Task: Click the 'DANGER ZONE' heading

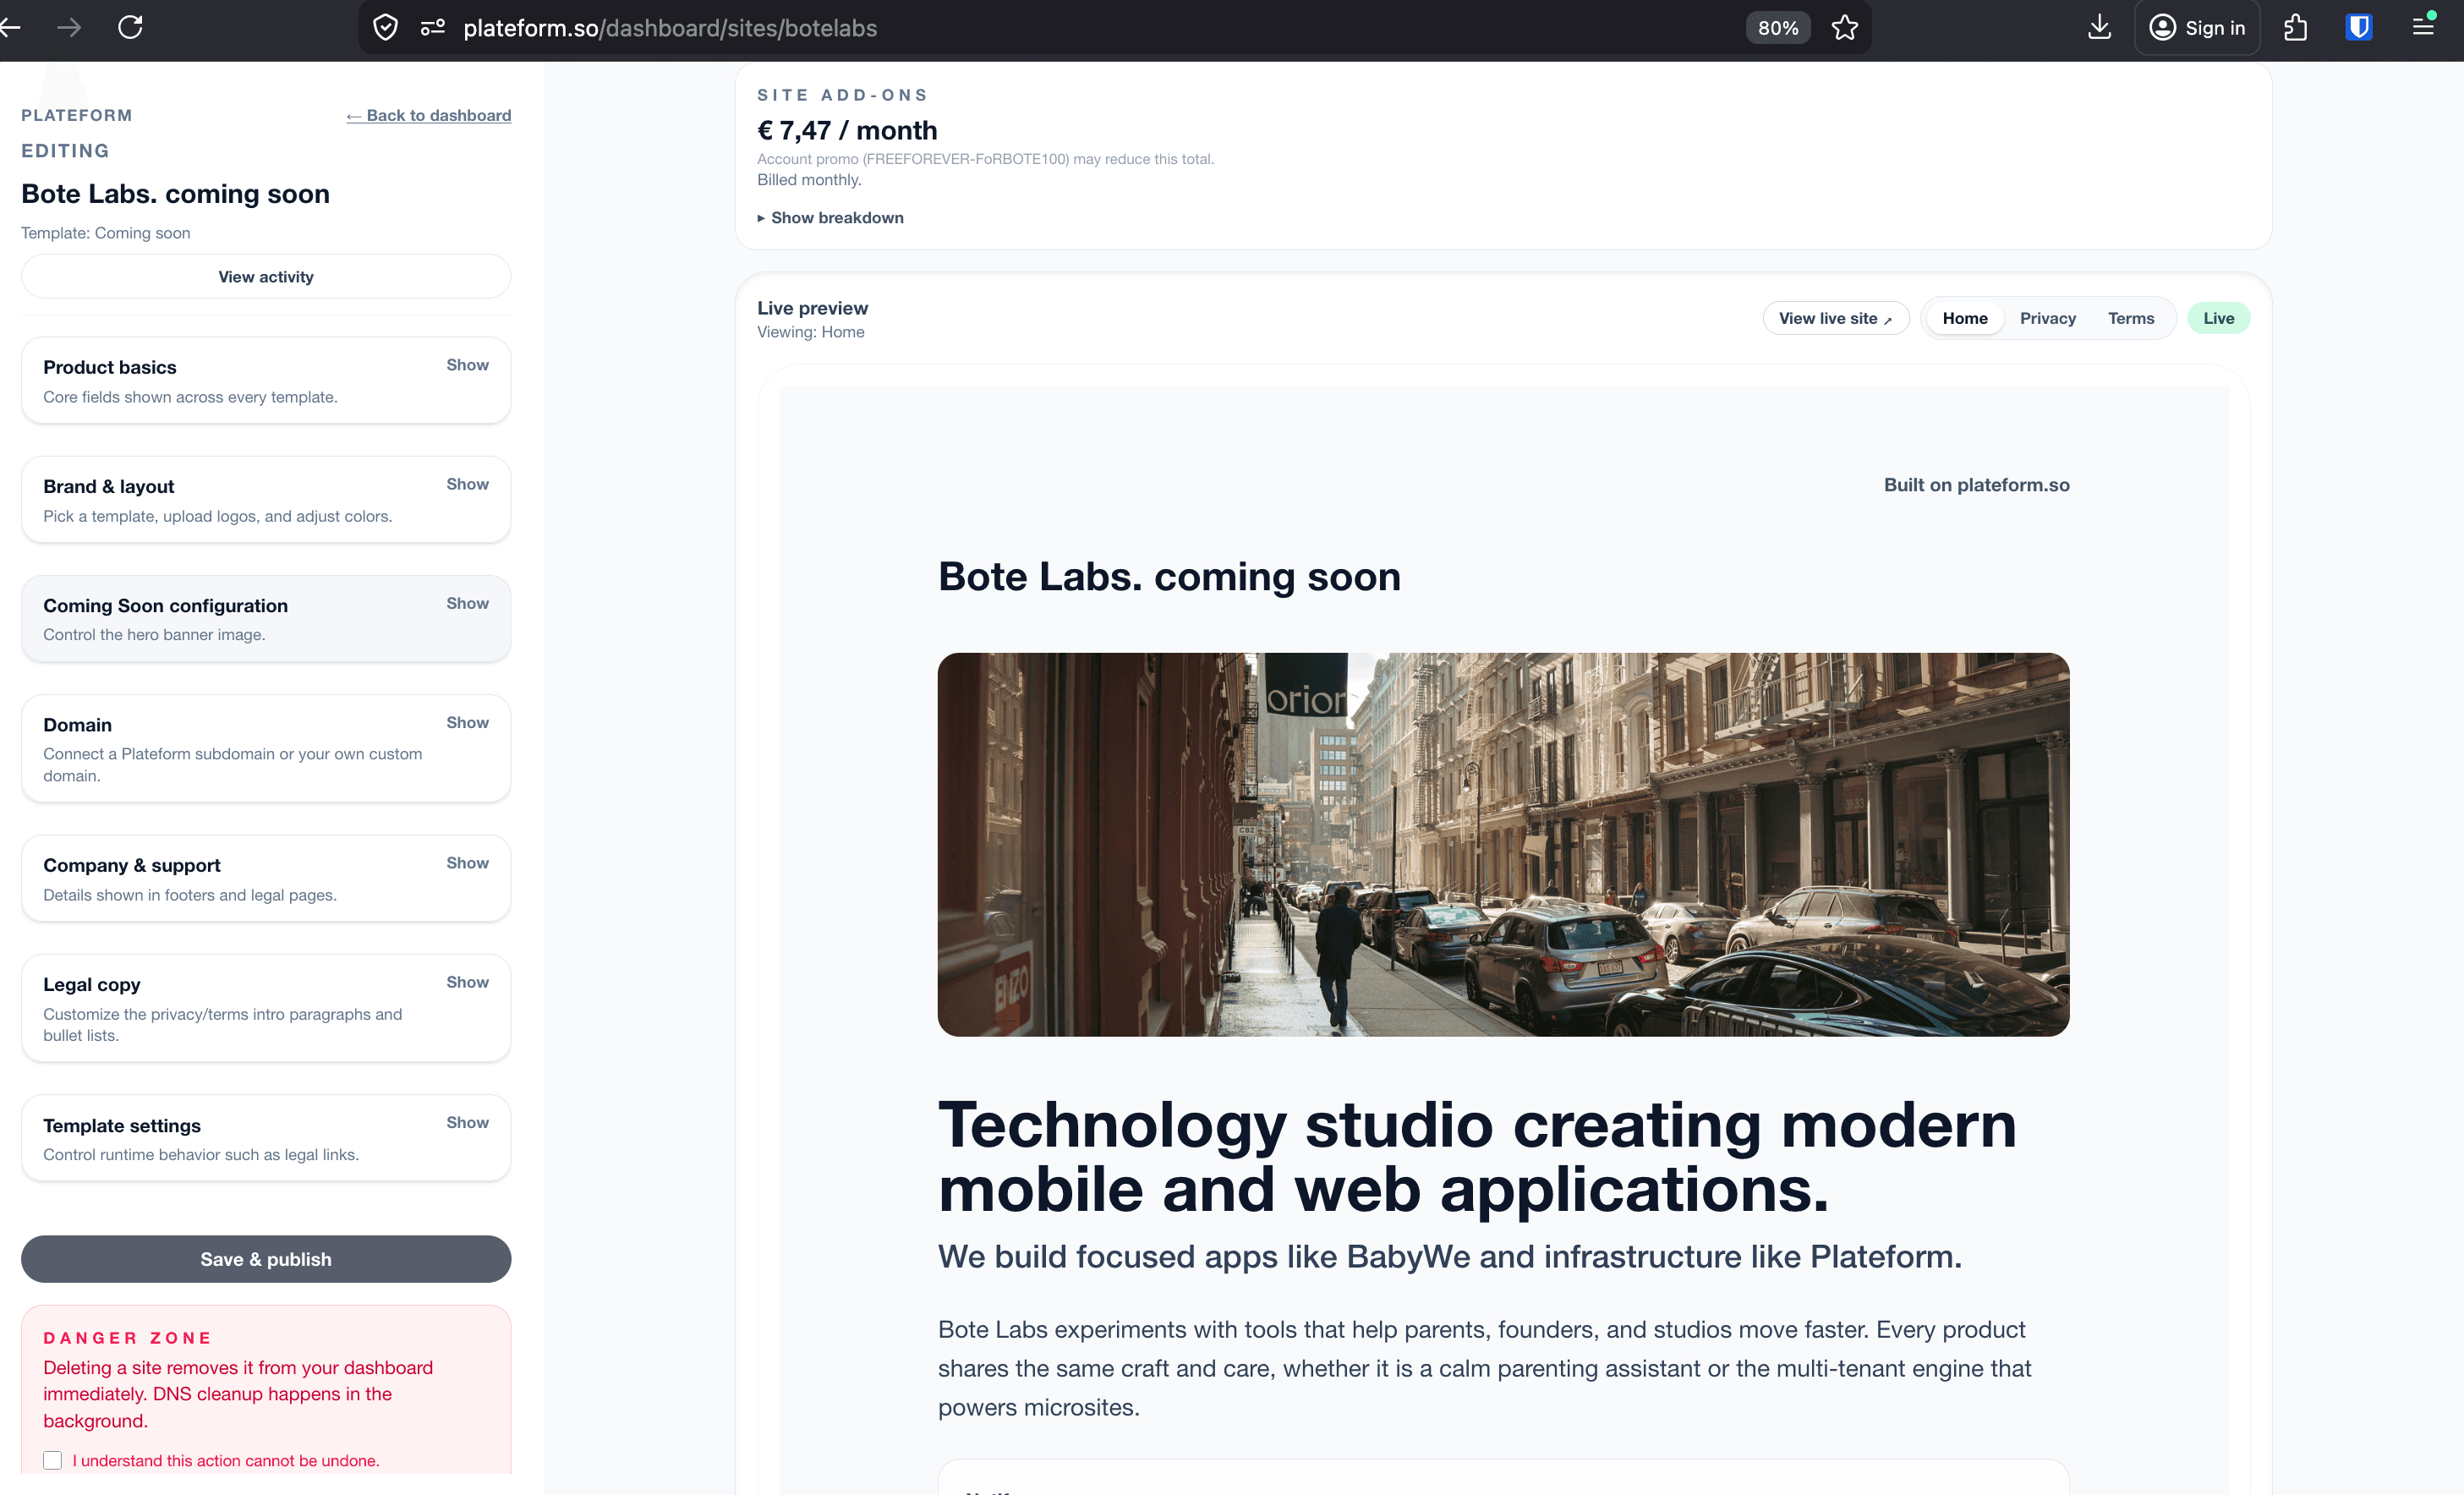Action: point(127,1338)
